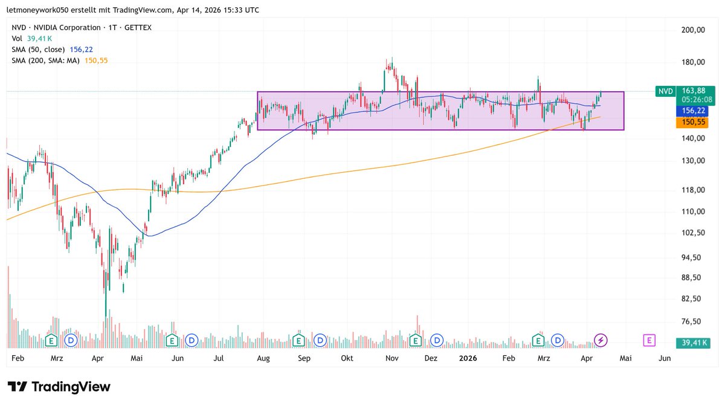Click the 130,00 price axis label
The image size is (725, 406).
[x=693, y=161]
